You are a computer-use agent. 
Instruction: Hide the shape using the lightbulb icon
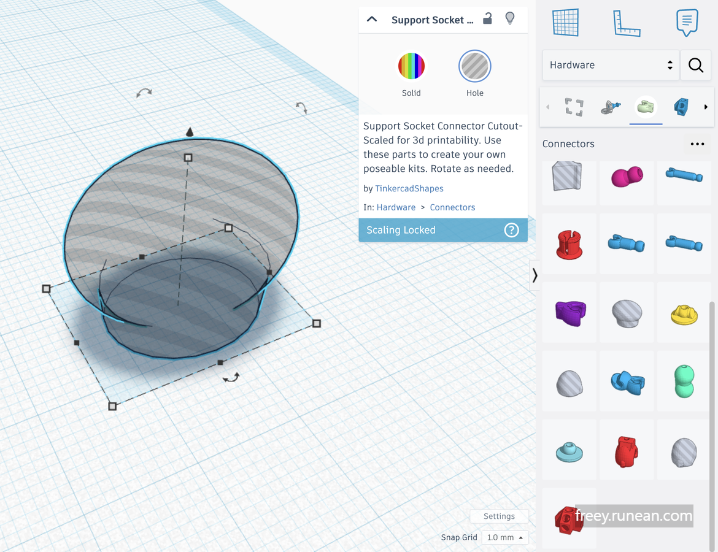pyautogui.click(x=509, y=19)
